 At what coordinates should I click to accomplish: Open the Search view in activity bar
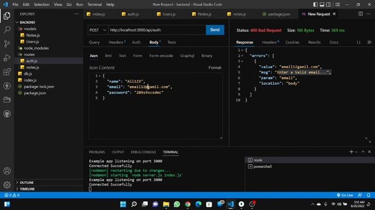7,30
